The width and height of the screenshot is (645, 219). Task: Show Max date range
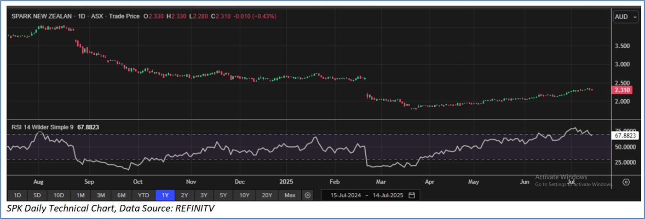(290, 195)
